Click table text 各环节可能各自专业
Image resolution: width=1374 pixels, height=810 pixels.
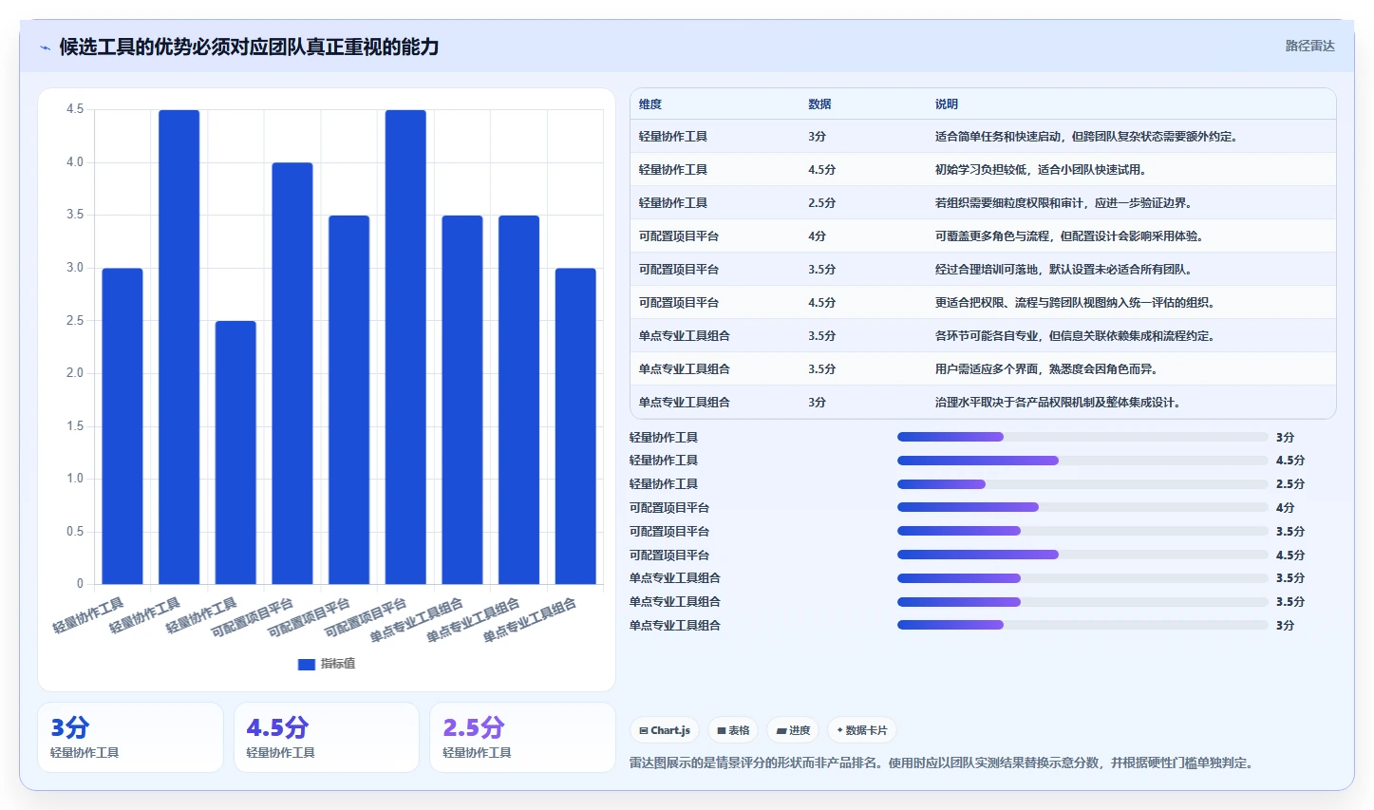[x=987, y=336]
